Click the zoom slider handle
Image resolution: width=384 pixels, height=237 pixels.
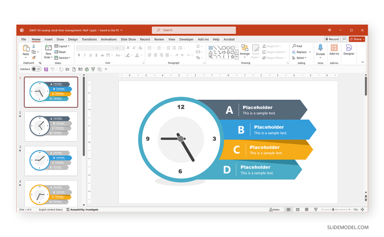click(333, 210)
